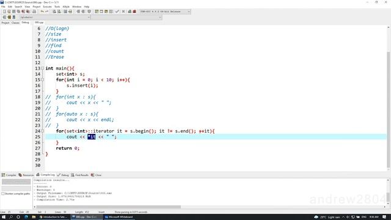Select the Debug sidebar tab
The image size is (391, 220).
coord(25,23)
